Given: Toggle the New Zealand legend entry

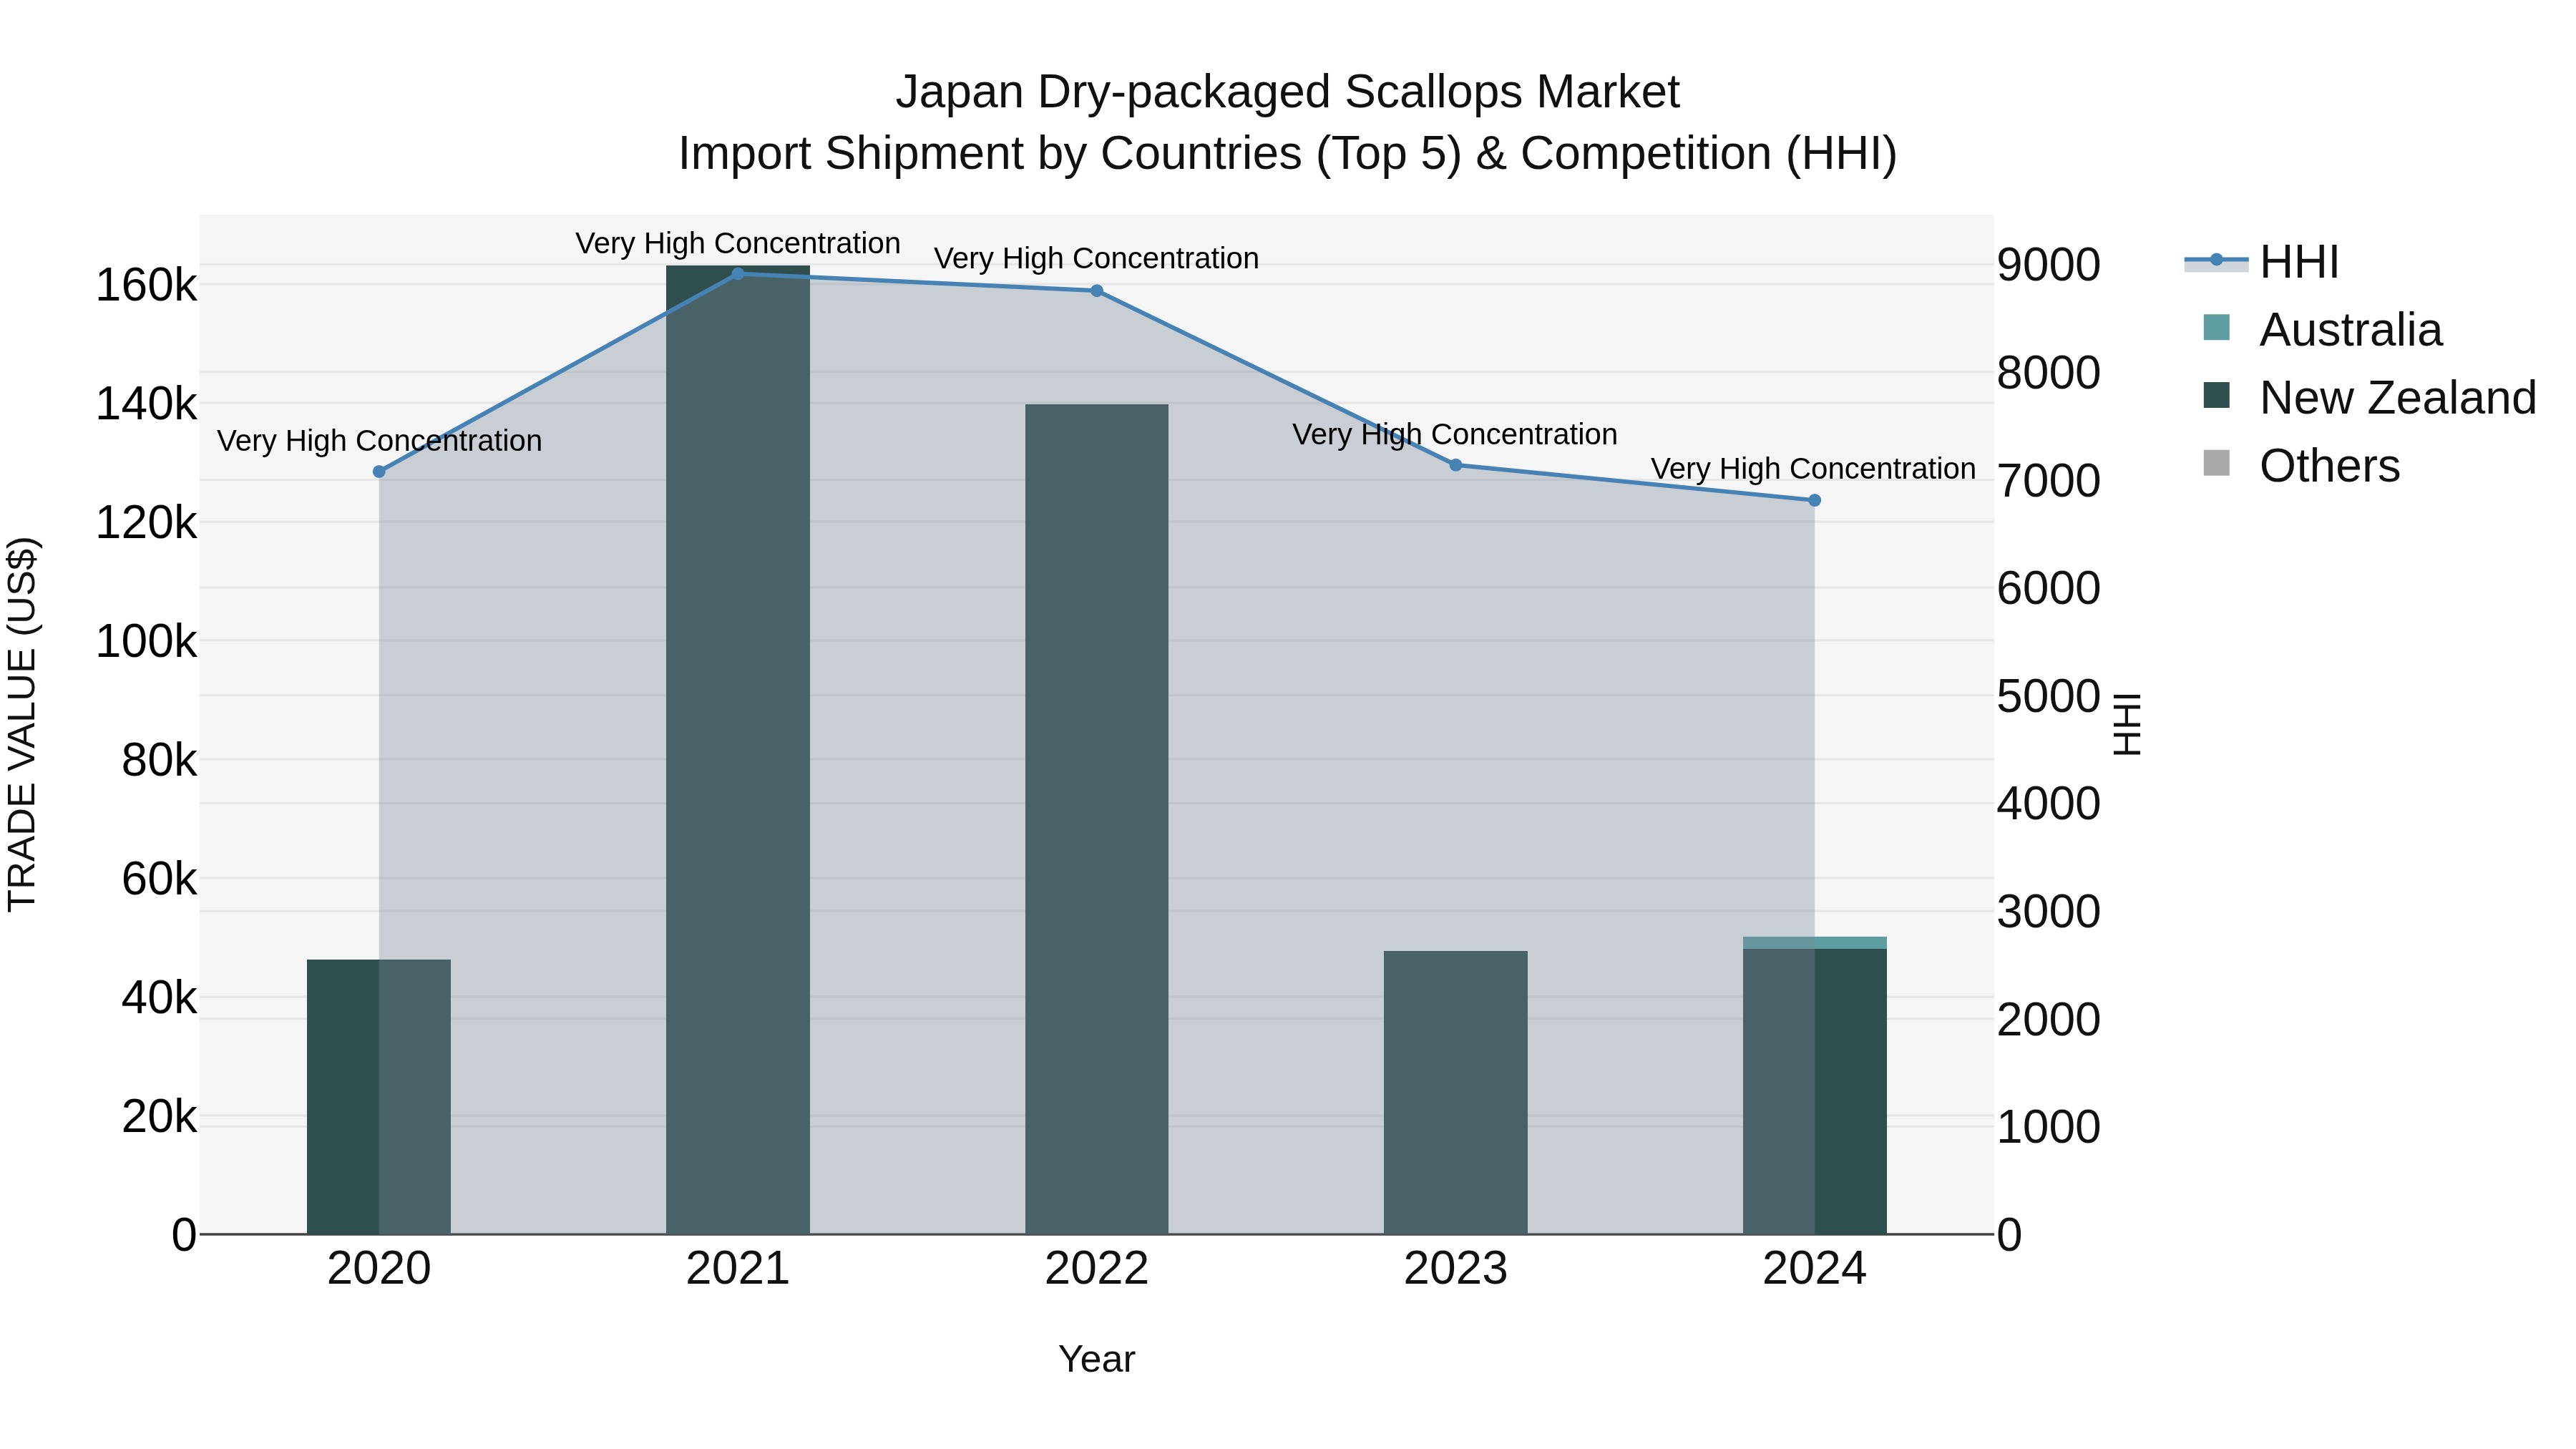Looking at the screenshot, I should (x=2369, y=398).
